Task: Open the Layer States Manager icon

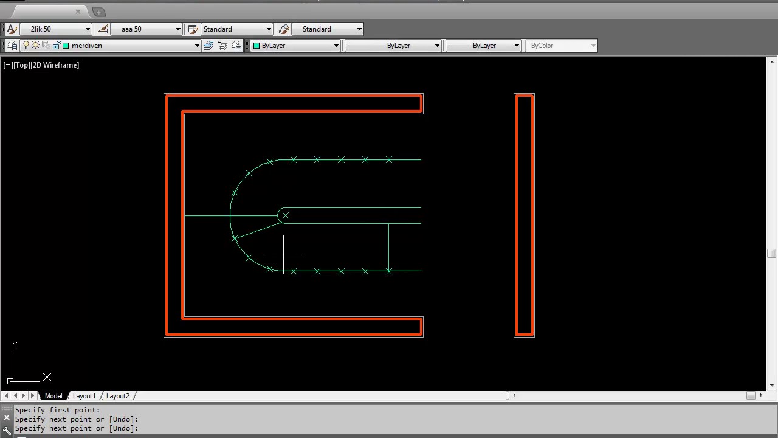Action: tap(237, 46)
